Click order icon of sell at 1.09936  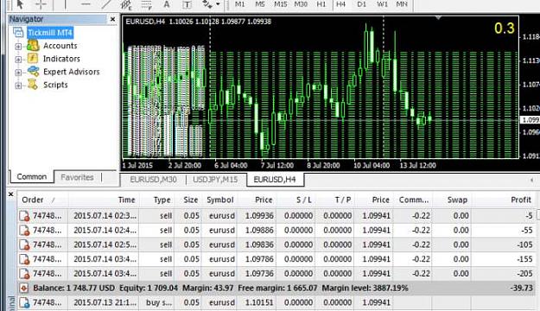24,216
